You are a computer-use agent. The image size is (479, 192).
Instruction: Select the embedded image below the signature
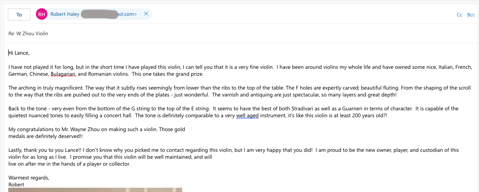coord(95,190)
